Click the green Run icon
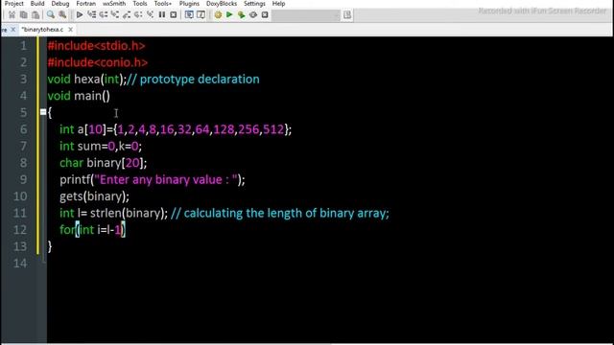 click(x=229, y=15)
